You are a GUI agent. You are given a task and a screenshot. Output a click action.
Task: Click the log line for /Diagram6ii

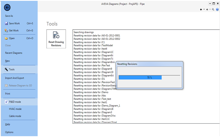coord(93,56)
